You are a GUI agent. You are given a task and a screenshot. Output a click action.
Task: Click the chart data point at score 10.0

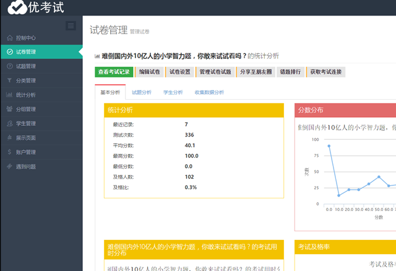coord(338,195)
